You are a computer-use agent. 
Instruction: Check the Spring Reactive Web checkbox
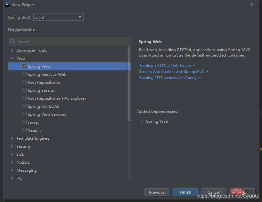click(24, 74)
